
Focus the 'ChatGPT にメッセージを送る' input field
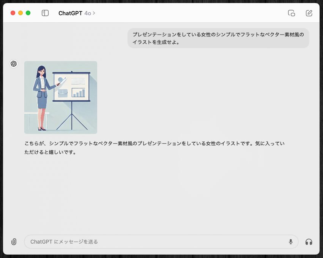pyautogui.click(x=152, y=242)
